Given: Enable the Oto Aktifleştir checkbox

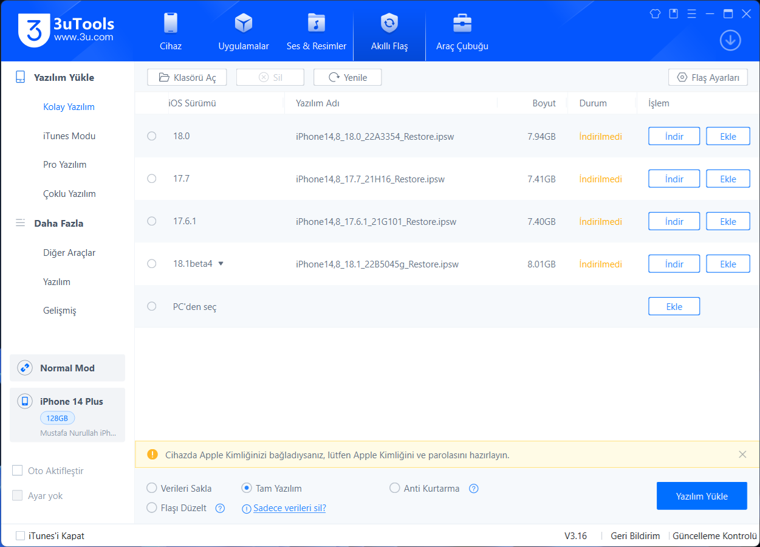Looking at the screenshot, I should 18,470.
